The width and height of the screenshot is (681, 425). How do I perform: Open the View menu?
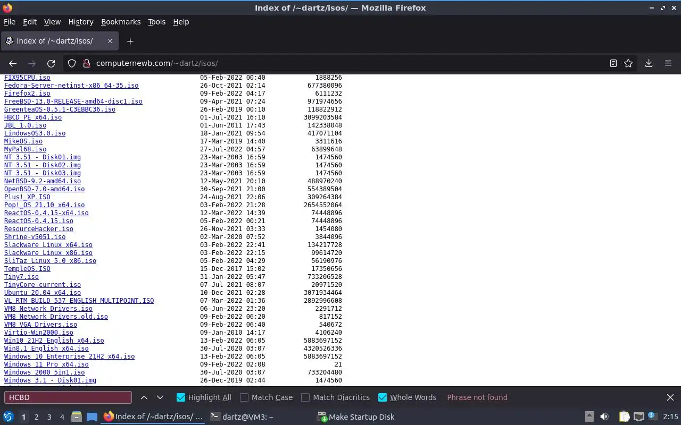point(52,22)
